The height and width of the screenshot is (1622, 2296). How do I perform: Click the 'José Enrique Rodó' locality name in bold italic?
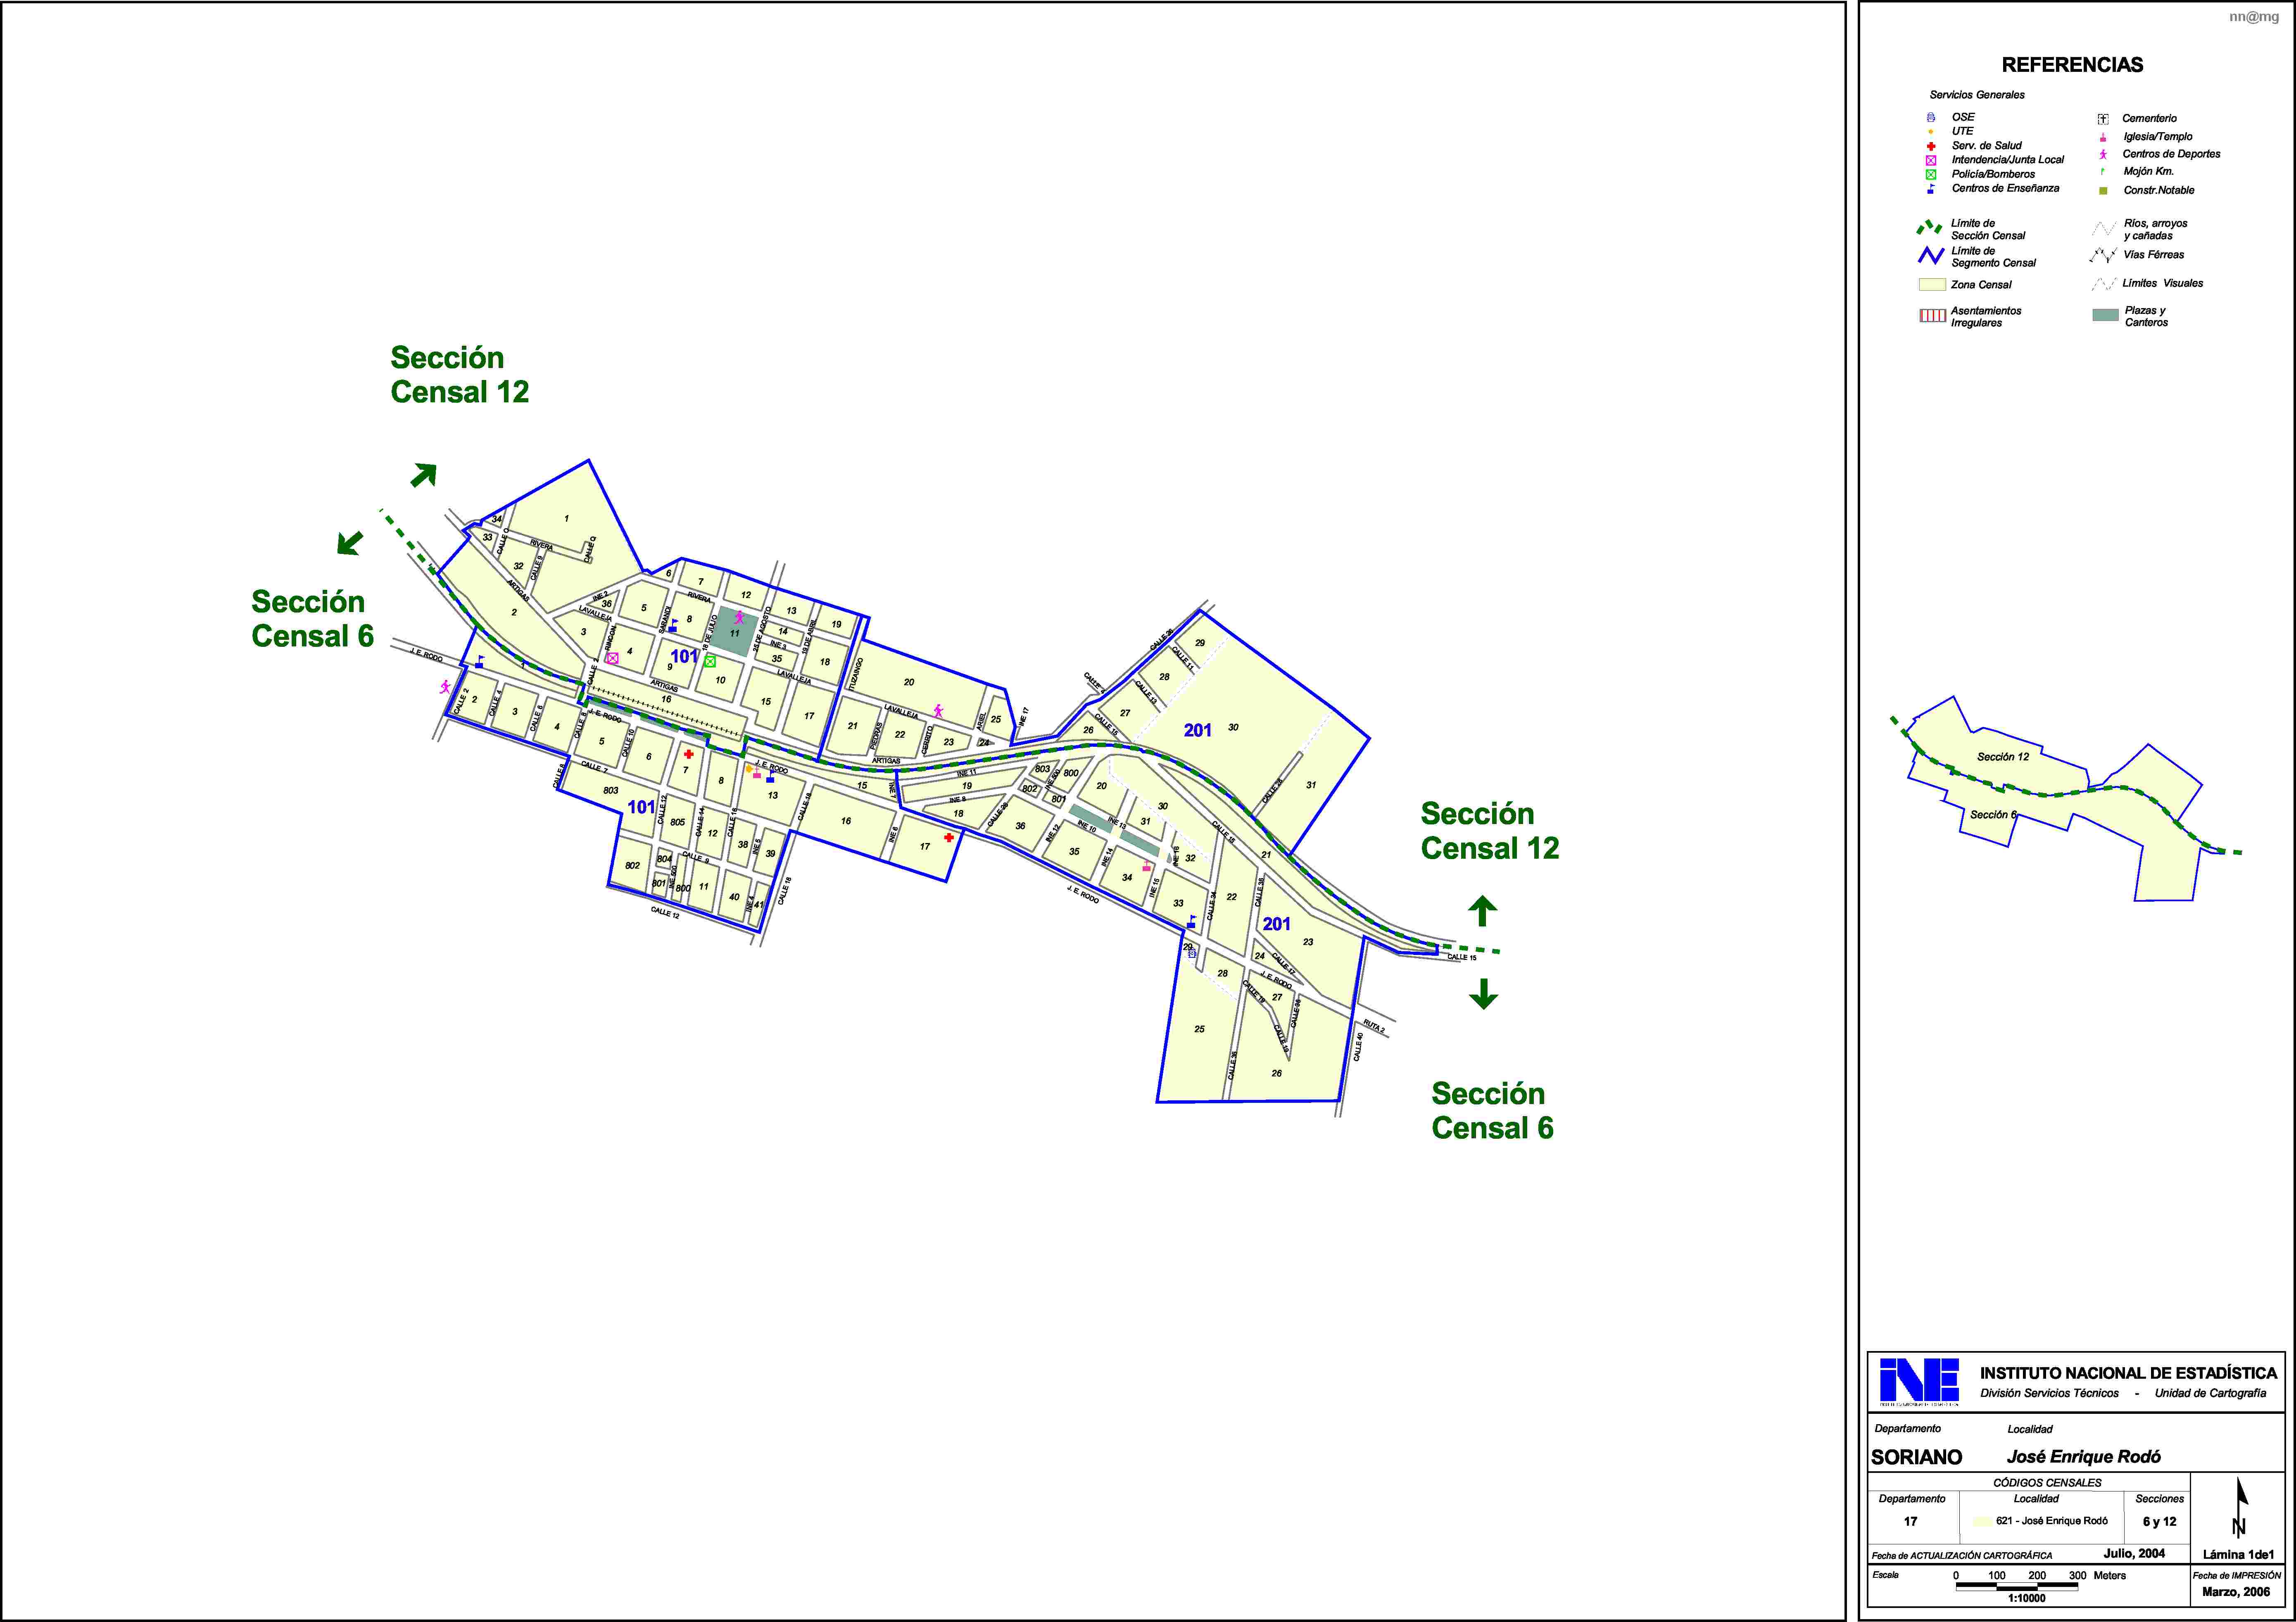[x=2084, y=1457]
